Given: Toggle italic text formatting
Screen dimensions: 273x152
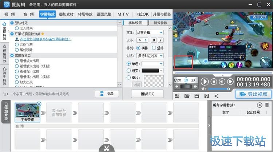Looking at the screenshot, I should pyautogui.click(x=161, y=40).
